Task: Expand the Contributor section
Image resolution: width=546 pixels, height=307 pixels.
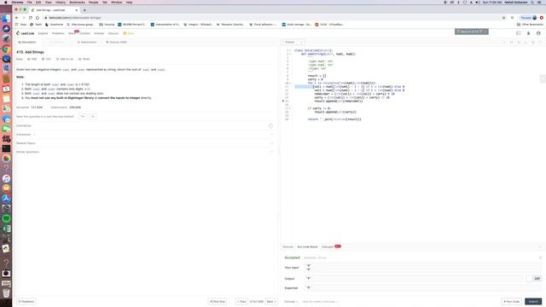Action: click(x=146, y=125)
